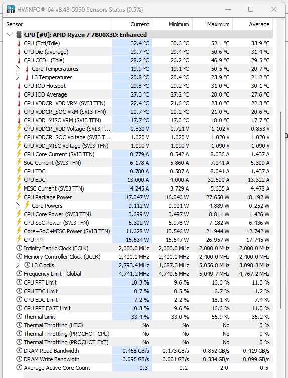Viewport: 288px width, 378px height.
Task: Click thermometer icon beside Core Temperatures
Action: click(x=27, y=69)
